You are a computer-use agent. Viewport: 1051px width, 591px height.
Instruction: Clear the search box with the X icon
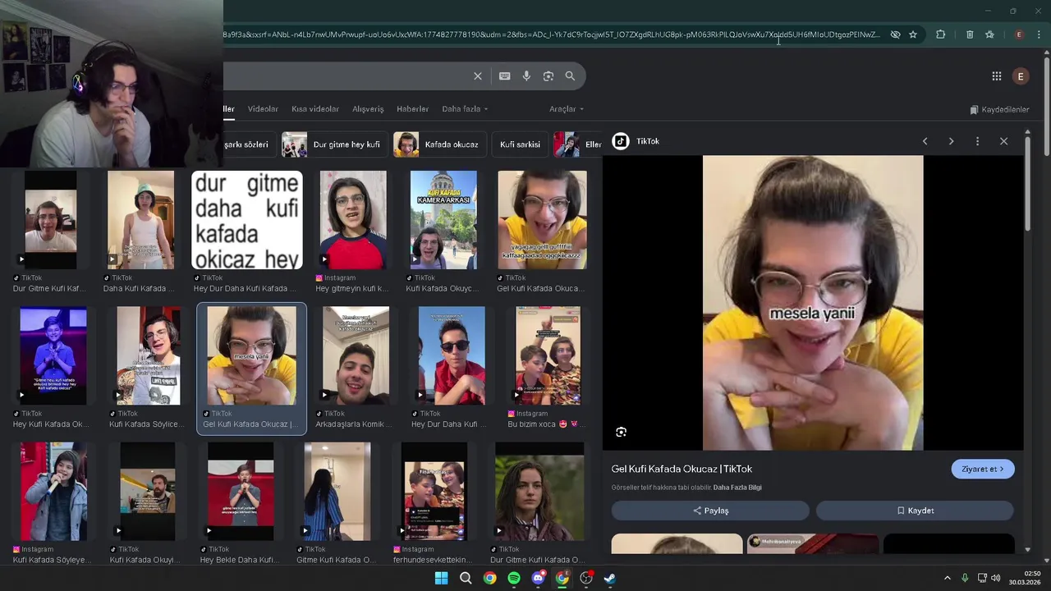click(478, 76)
